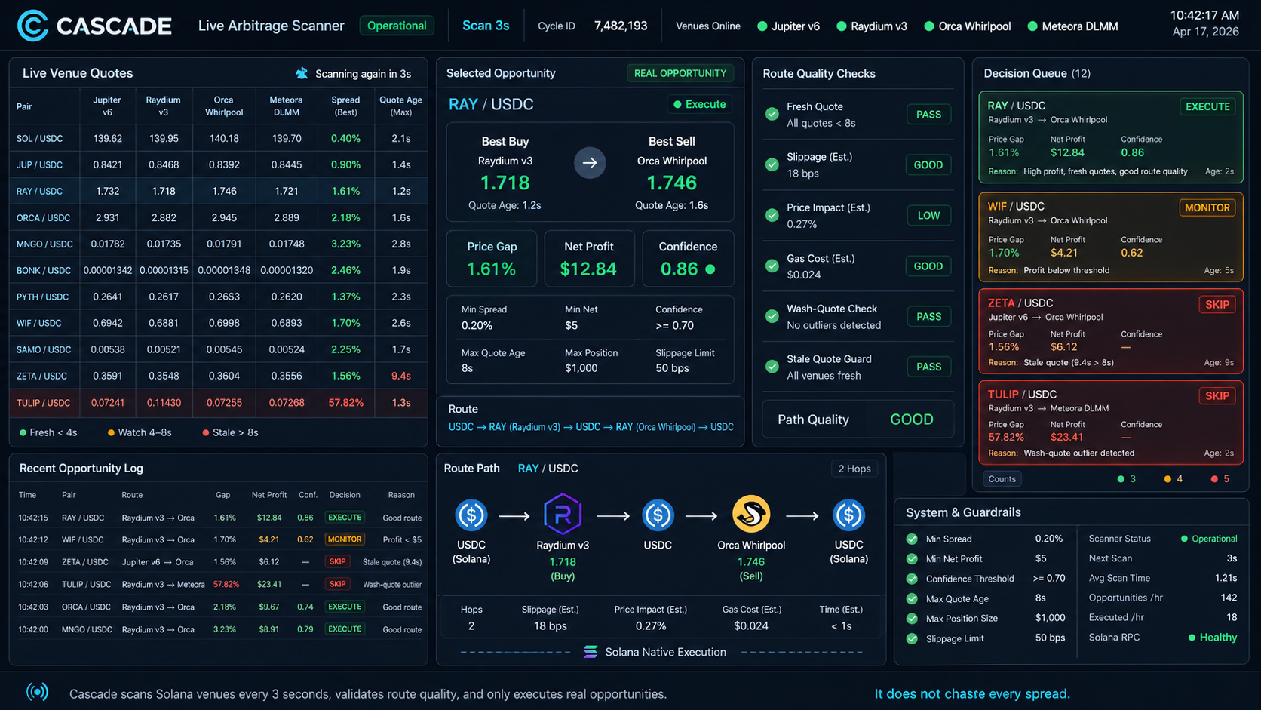Select the TULIP / USDC red quote row

pos(218,403)
